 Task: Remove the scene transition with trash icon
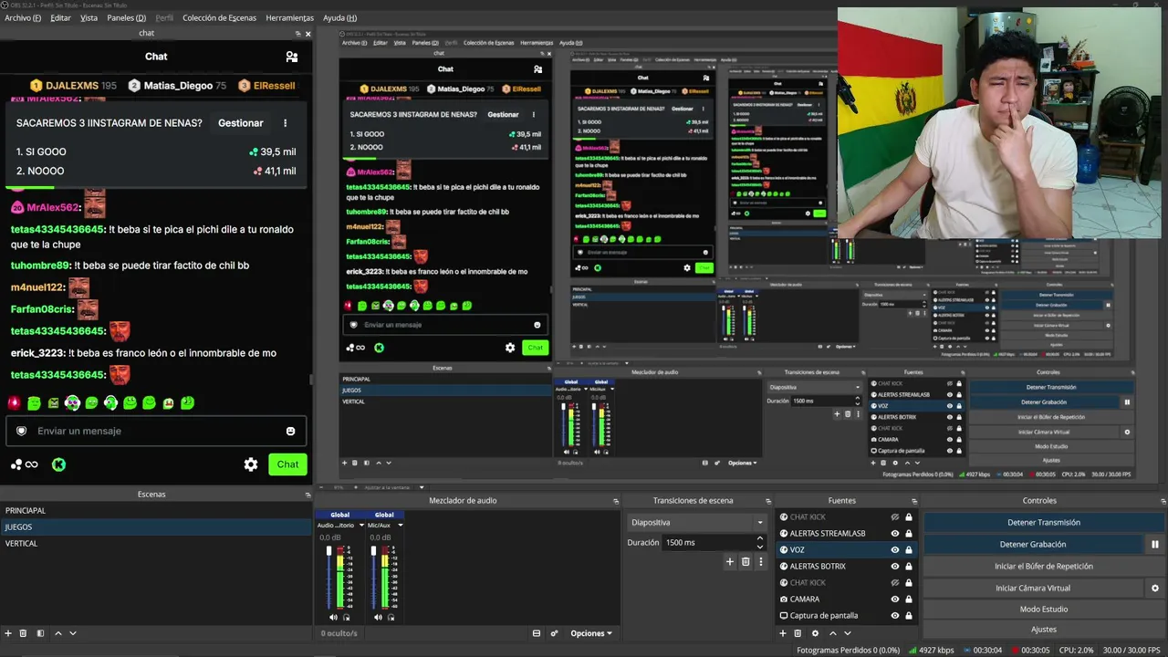tap(746, 562)
